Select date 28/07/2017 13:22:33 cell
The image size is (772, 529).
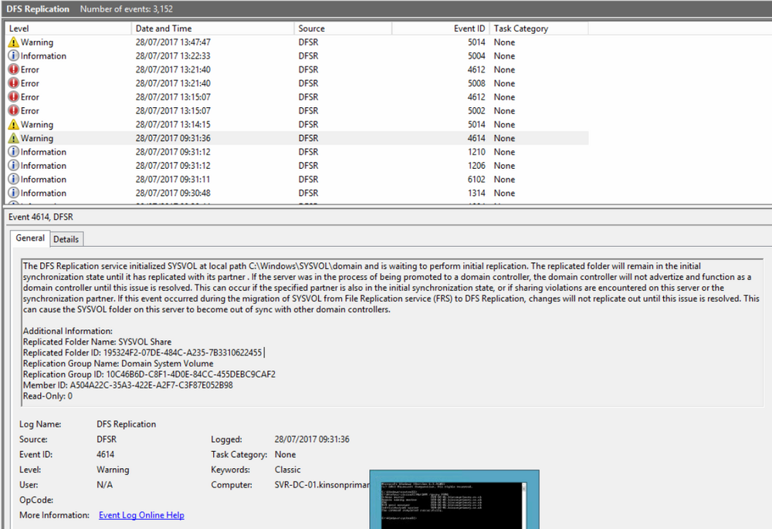[173, 56]
